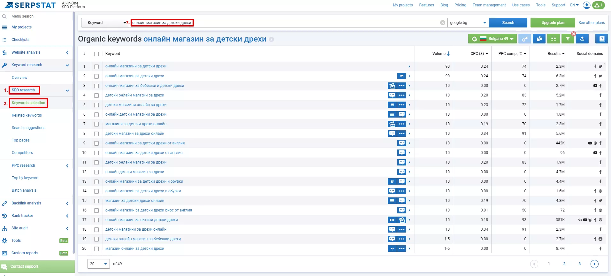
Task: Open Pricing in the top navigation
Action: click(x=460, y=5)
